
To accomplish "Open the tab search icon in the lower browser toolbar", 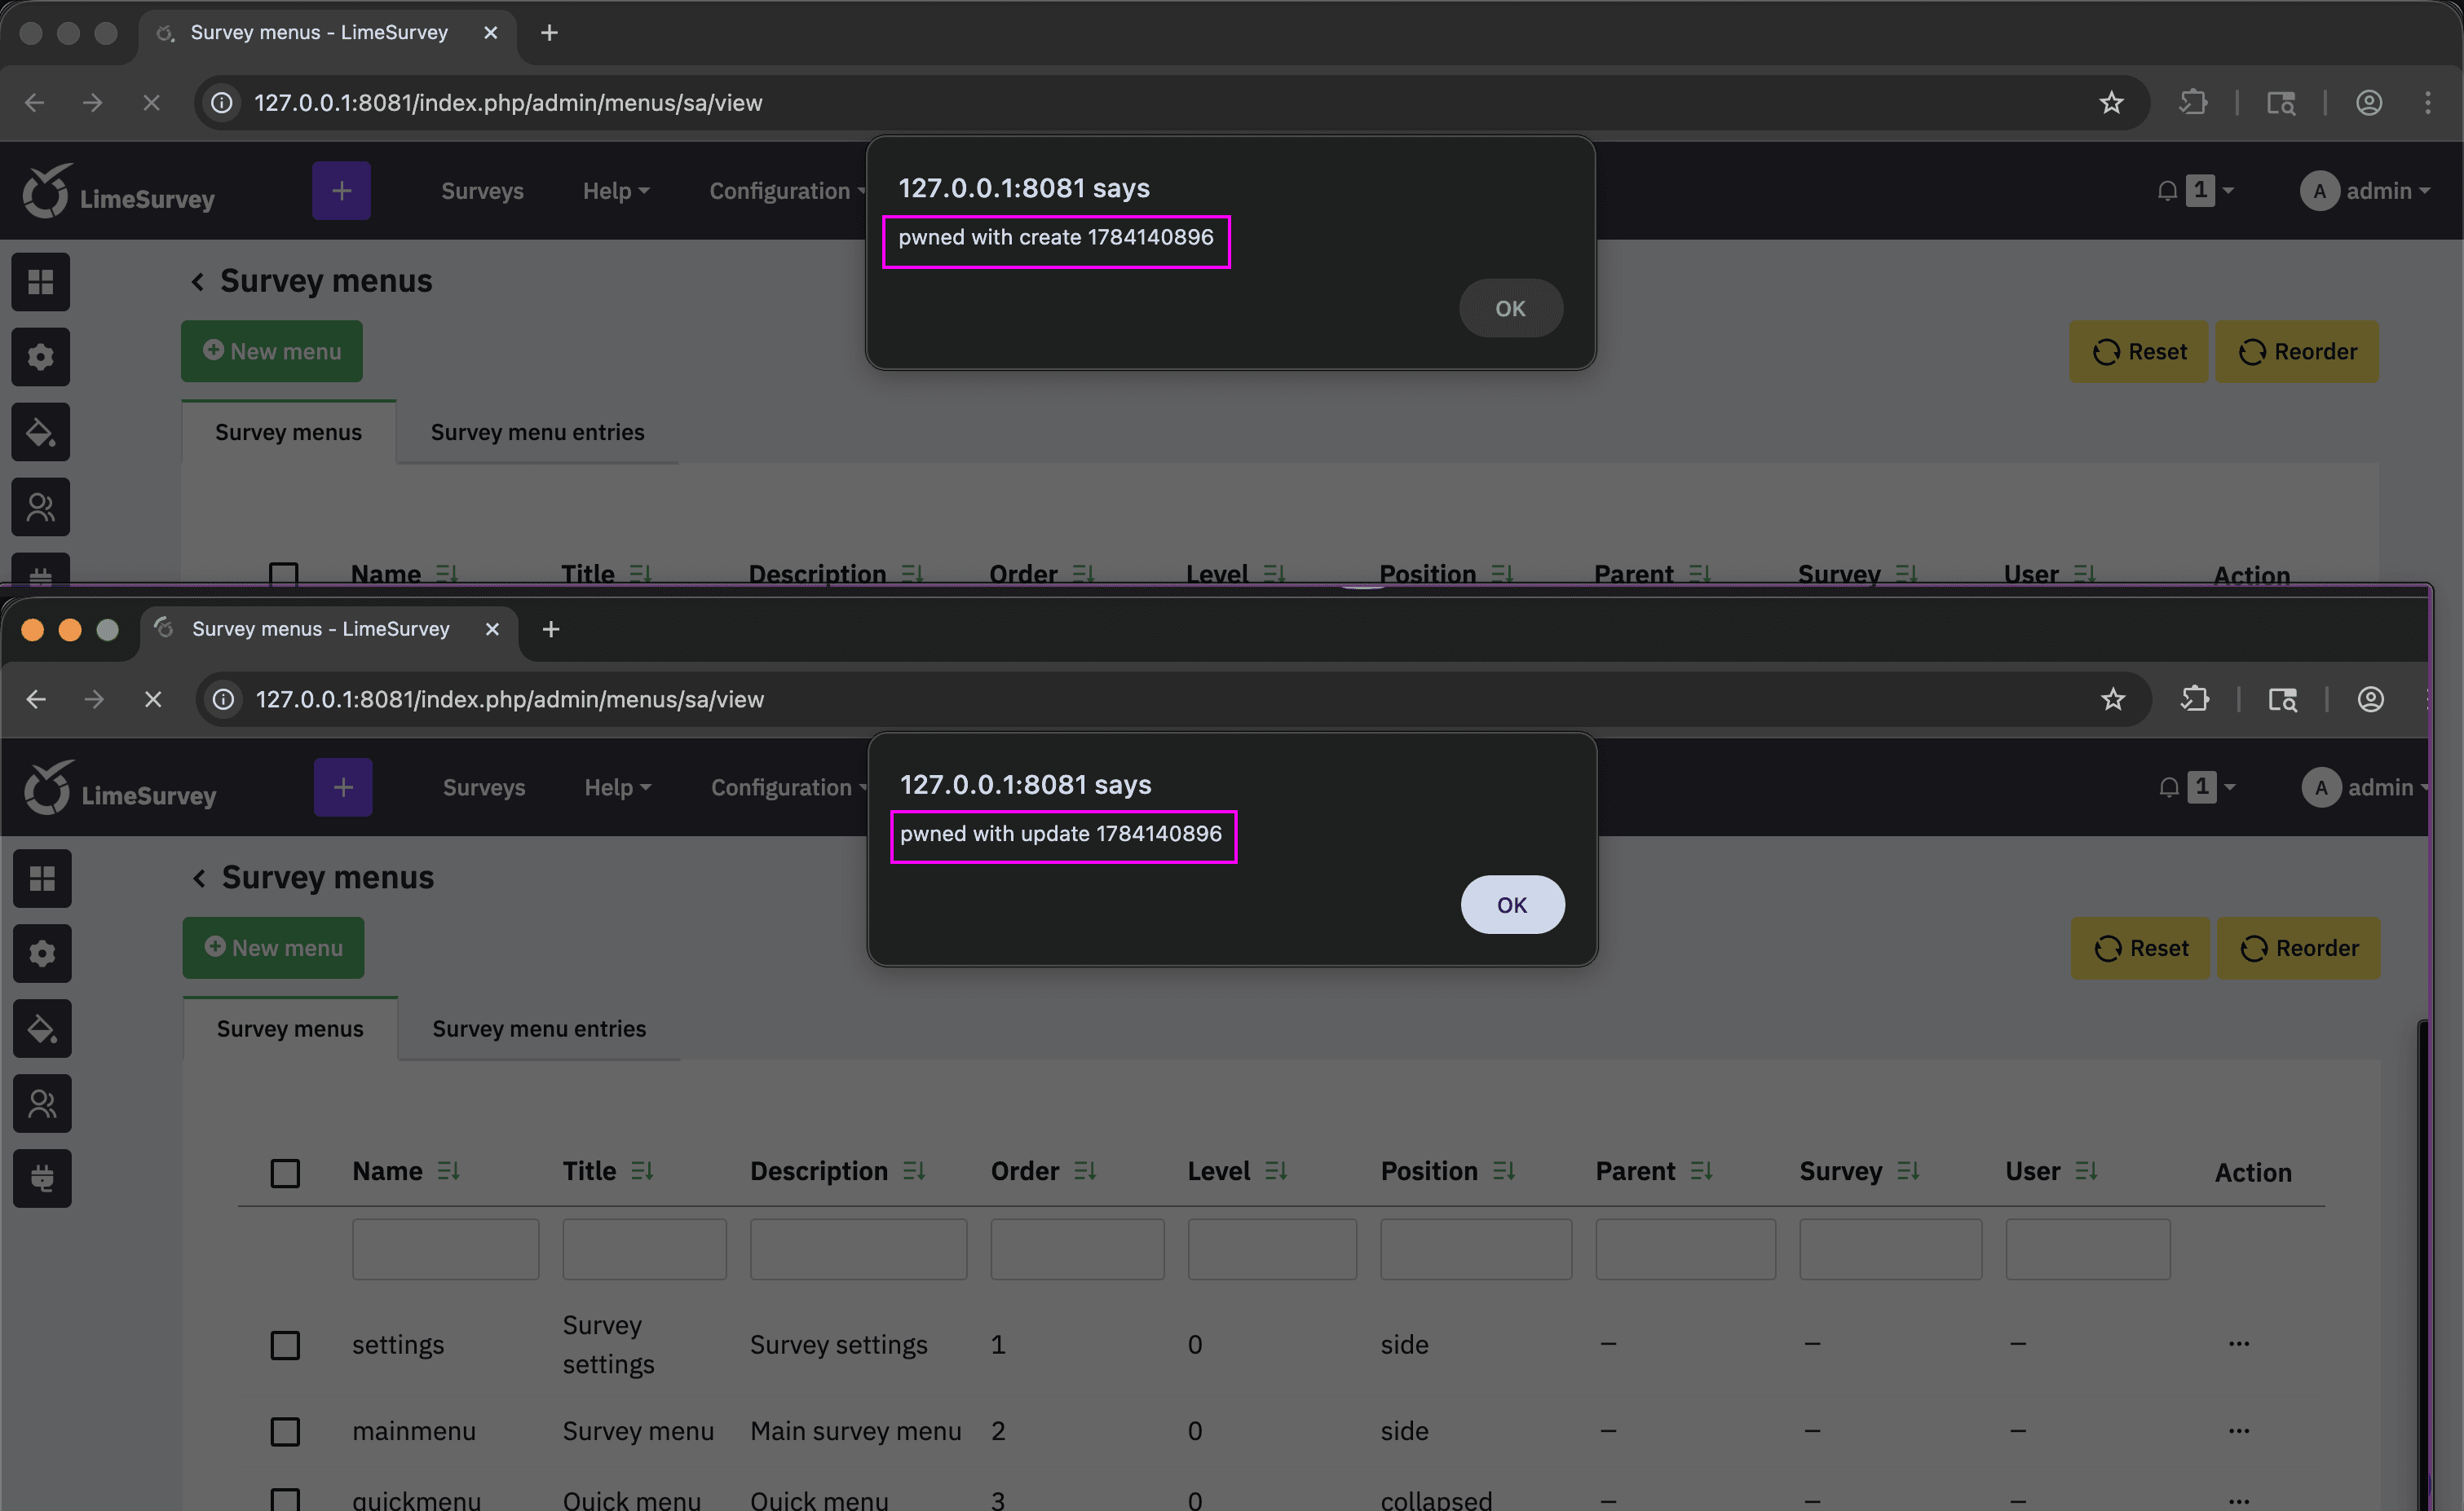I will 2283,699.
